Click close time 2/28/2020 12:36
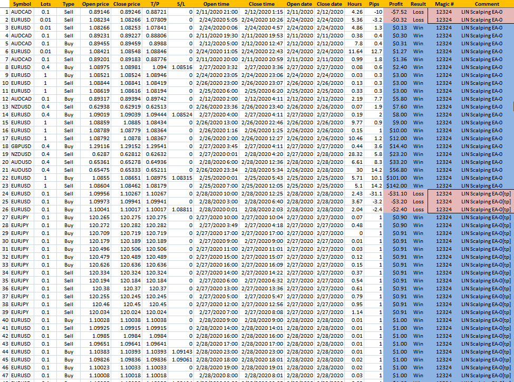The height and width of the screenshot is (382, 514). (261, 162)
